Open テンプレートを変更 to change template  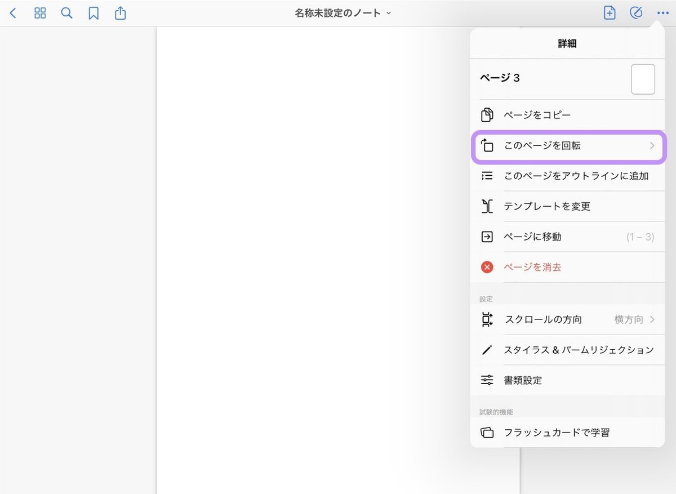(x=547, y=206)
